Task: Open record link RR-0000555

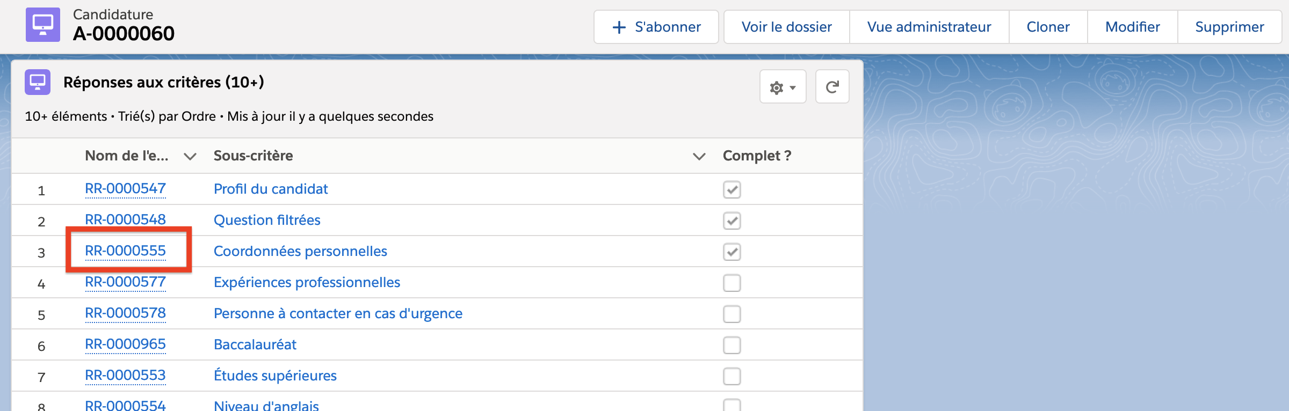Action: pyautogui.click(x=125, y=251)
